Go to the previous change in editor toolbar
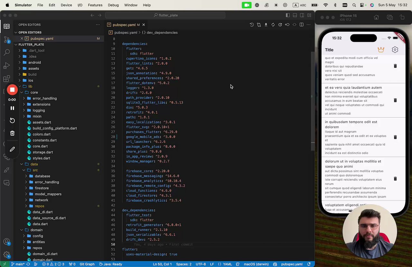The image size is (412, 267). point(287,25)
